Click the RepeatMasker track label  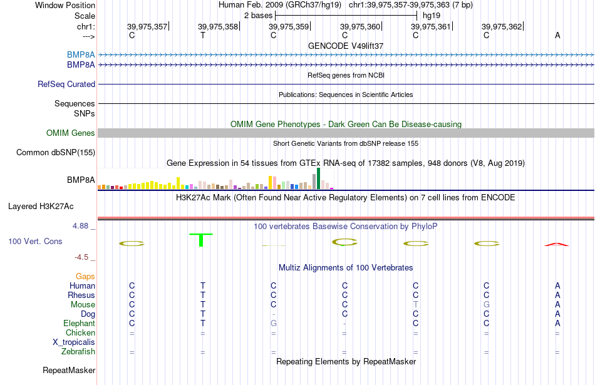69,370
